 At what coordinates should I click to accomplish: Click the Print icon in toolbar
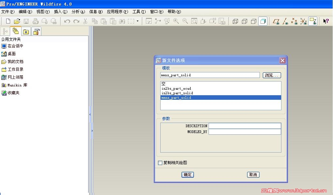click(x=36, y=21)
